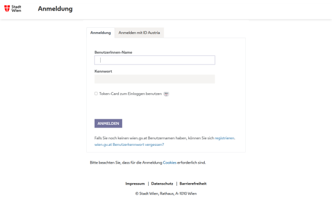The height and width of the screenshot is (208, 332).
Task: Click the Token-Card zum Einloggen benutzen label
Action: tap(131, 94)
